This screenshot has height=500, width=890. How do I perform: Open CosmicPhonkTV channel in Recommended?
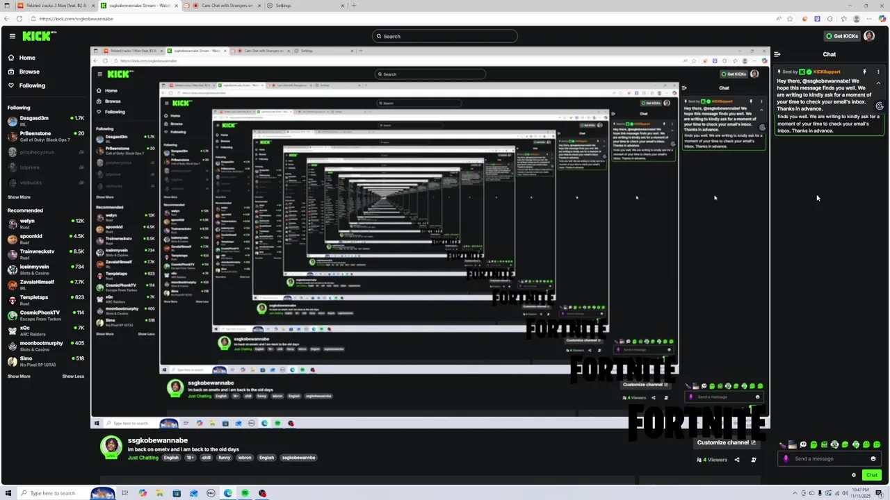tap(45, 315)
